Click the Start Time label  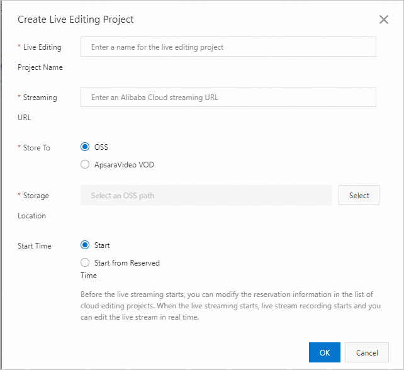tap(35, 246)
